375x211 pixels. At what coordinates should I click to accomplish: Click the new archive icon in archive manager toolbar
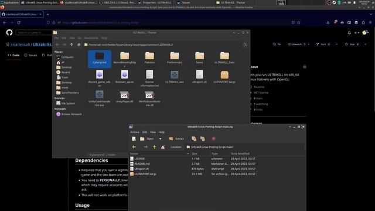pyautogui.click(x=134, y=139)
